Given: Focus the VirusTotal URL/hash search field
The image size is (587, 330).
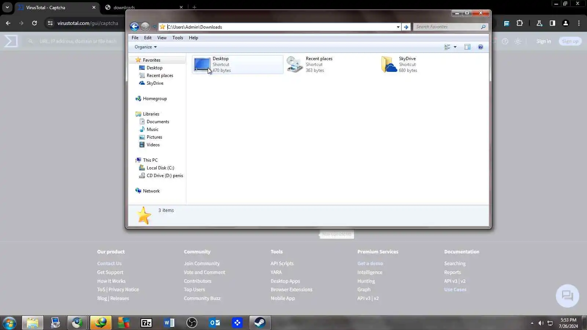Looking at the screenshot, I should tap(78, 41).
